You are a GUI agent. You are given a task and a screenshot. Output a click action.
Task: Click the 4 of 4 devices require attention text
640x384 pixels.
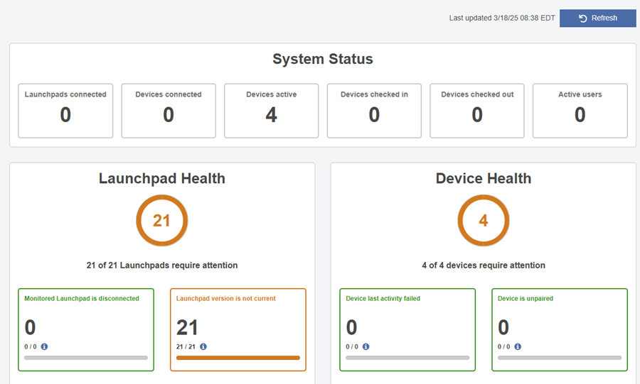click(484, 265)
